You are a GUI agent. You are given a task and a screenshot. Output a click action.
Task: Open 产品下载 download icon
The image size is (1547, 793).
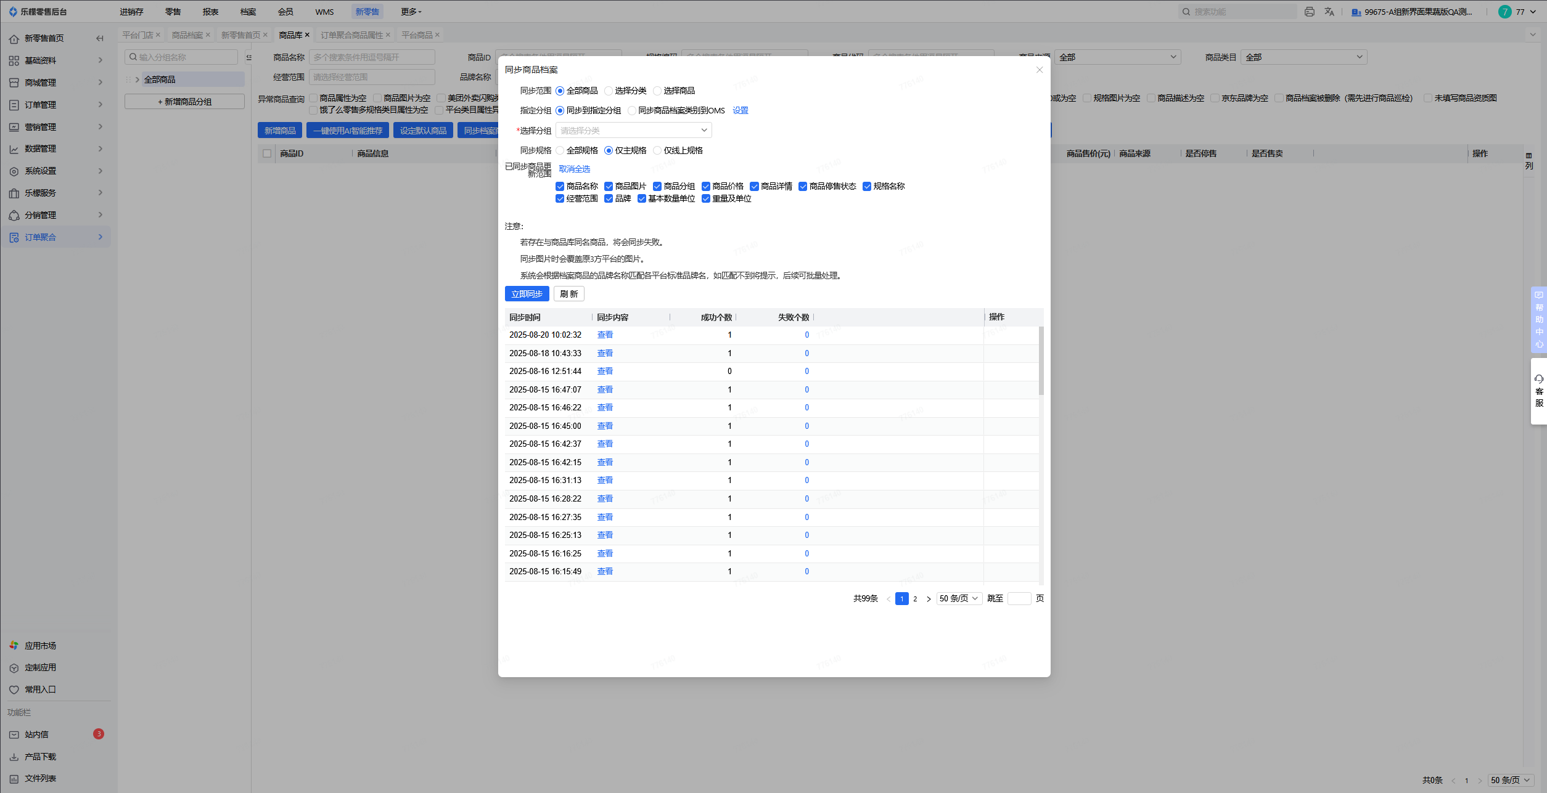(x=14, y=757)
